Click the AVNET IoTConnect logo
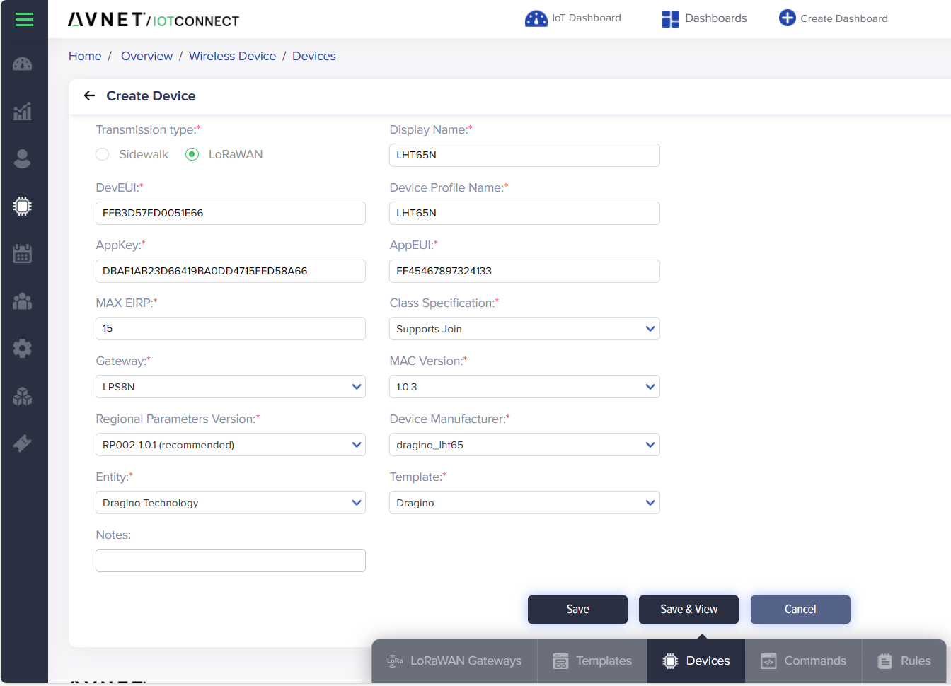Image resolution: width=951 pixels, height=686 pixels. (154, 20)
